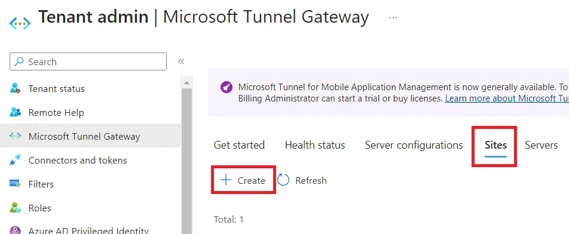Click the Create button
Screen dimensions: 569x234
[x=243, y=180]
